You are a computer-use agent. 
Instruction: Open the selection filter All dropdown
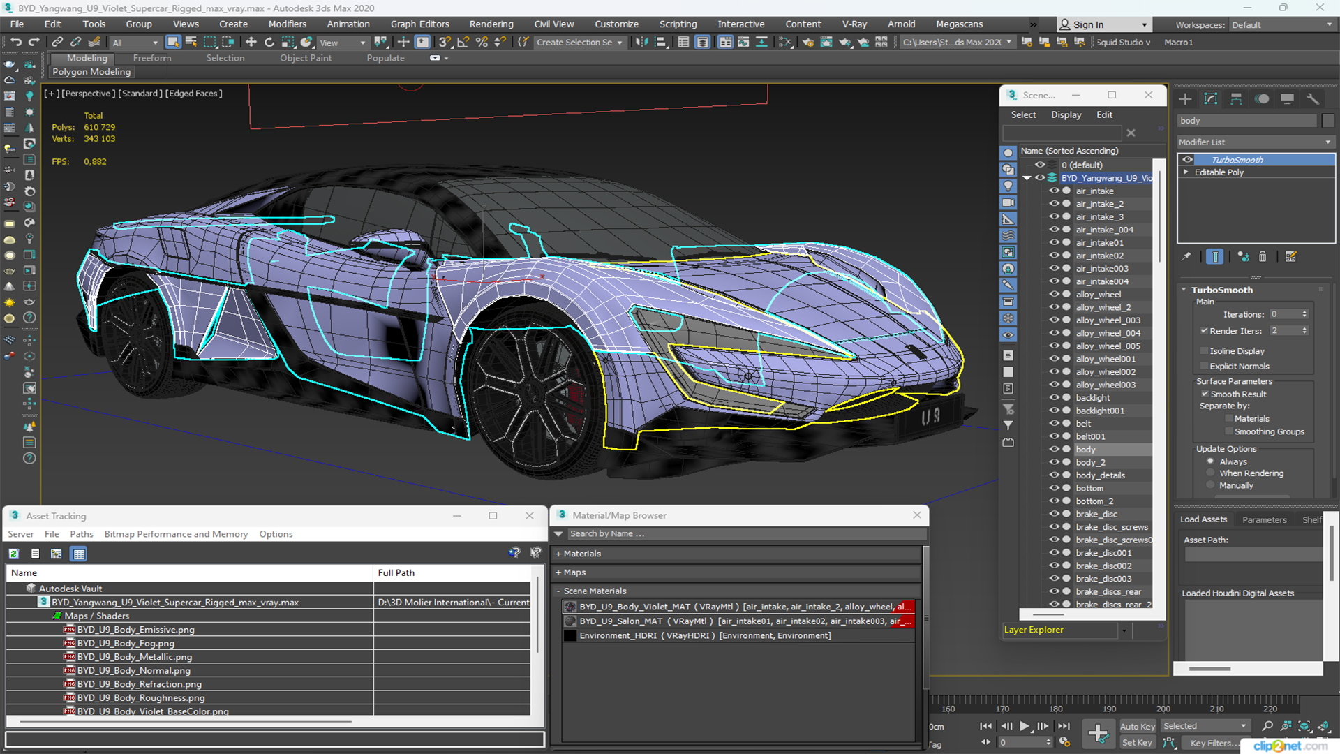pos(135,43)
